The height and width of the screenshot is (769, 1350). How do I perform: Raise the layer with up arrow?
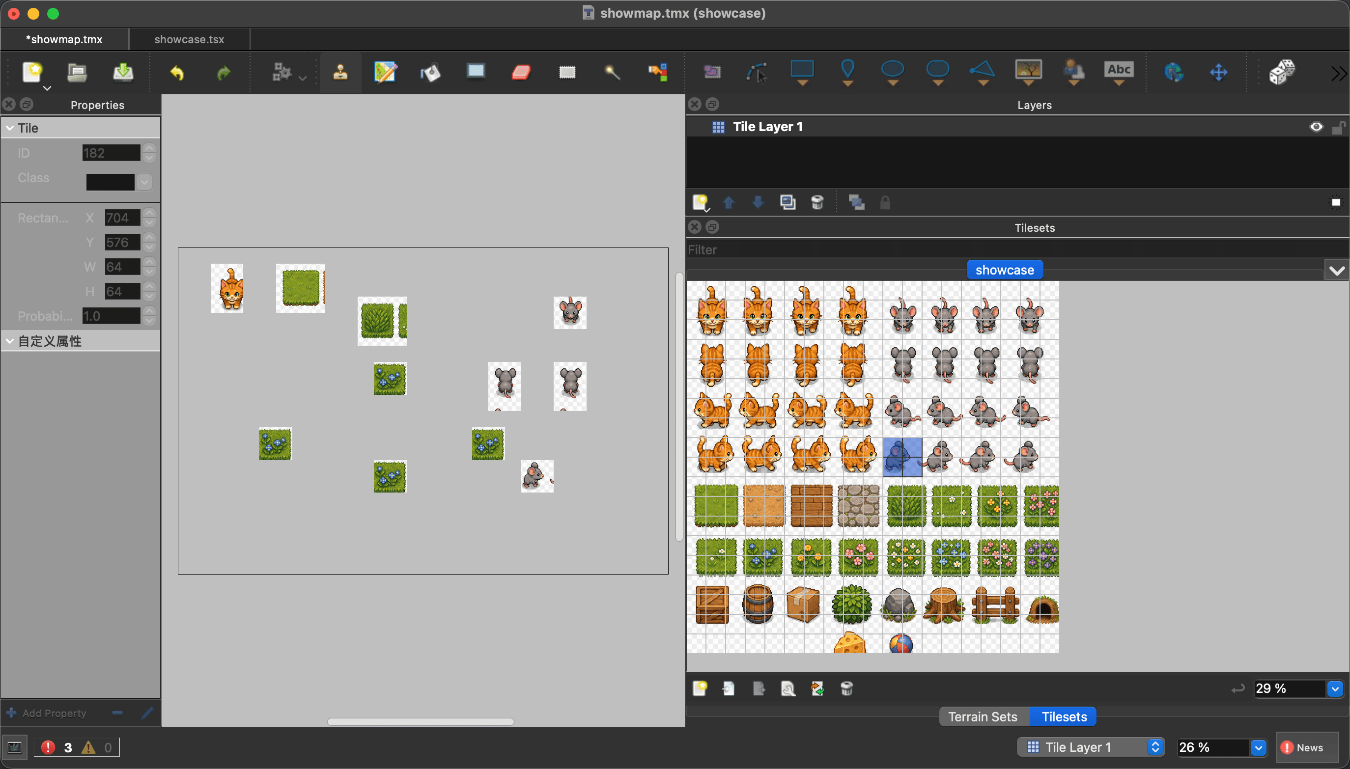[728, 202]
